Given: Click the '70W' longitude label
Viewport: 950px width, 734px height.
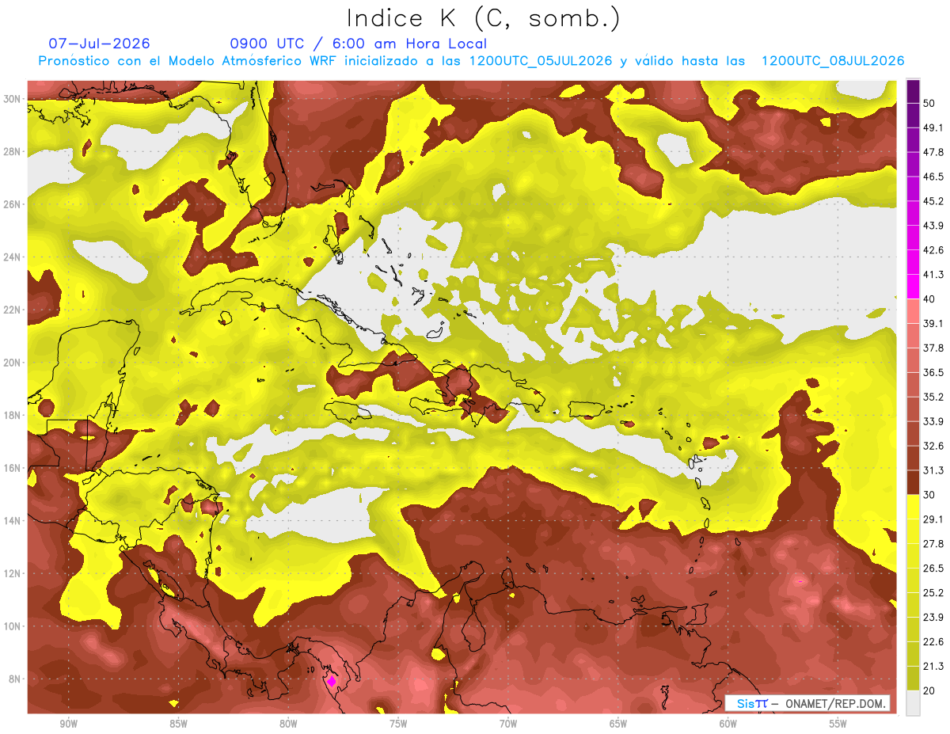Looking at the screenshot, I should [x=508, y=724].
